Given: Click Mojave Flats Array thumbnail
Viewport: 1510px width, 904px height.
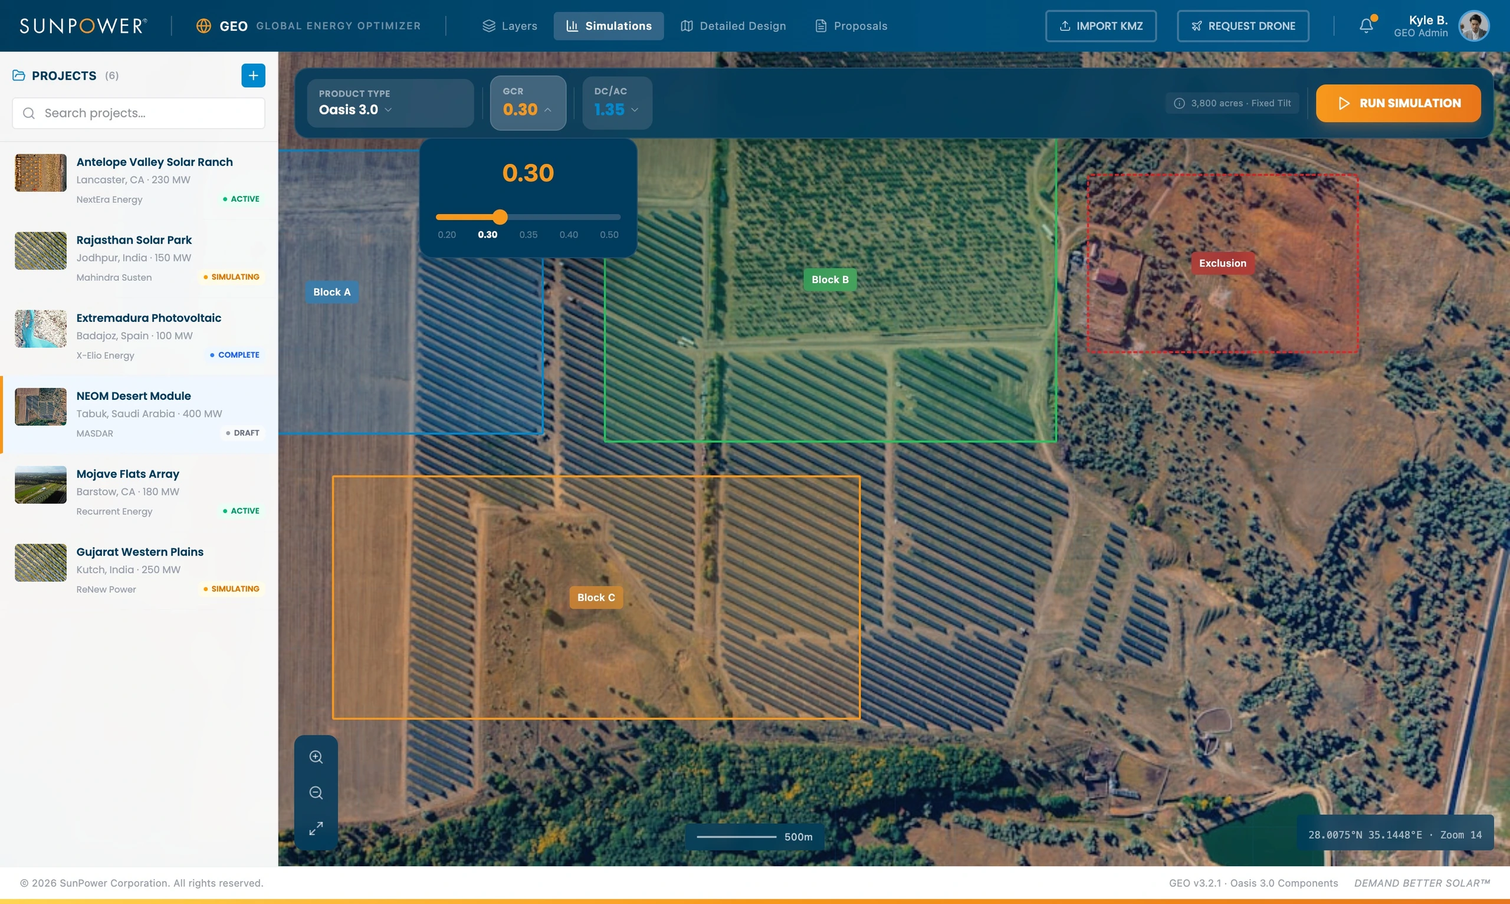Looking at the screenshot, I should tap(41, 485).
